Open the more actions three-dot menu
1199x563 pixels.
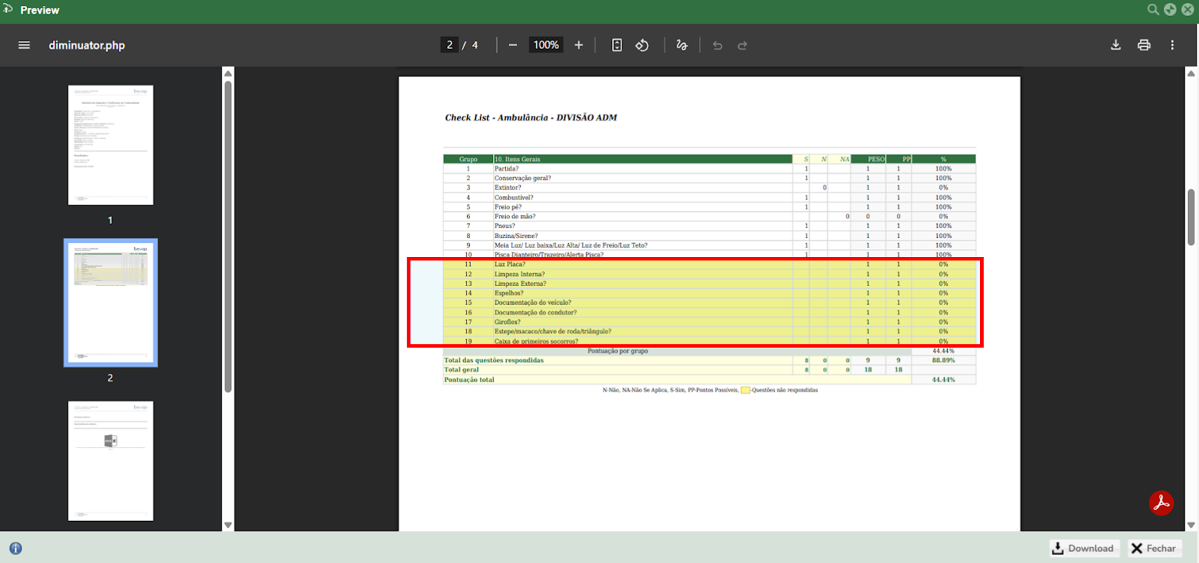tap(1172, 45)
